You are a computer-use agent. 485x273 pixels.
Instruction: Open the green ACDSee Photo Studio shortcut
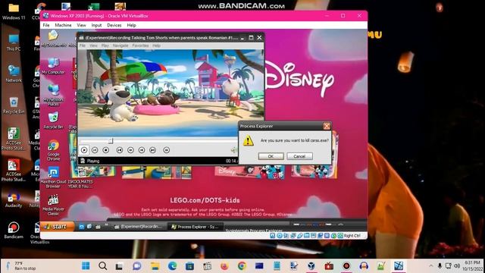coord(14,139)
